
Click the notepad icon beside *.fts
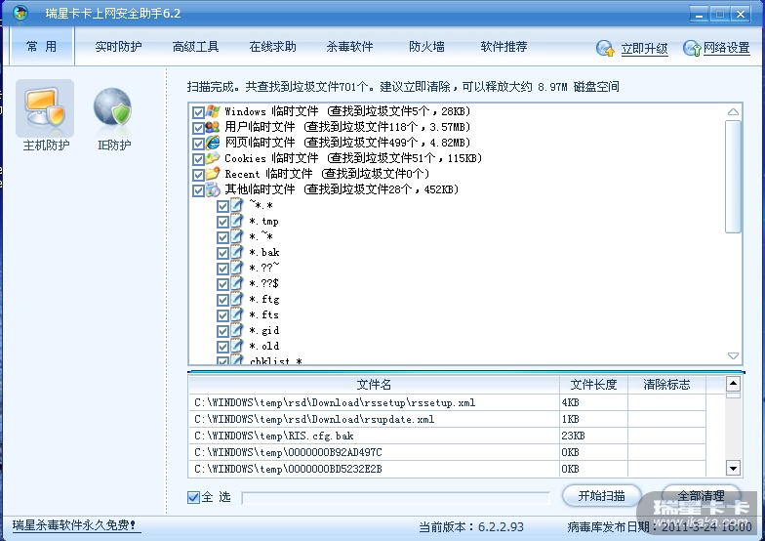[x=236, y=314]
